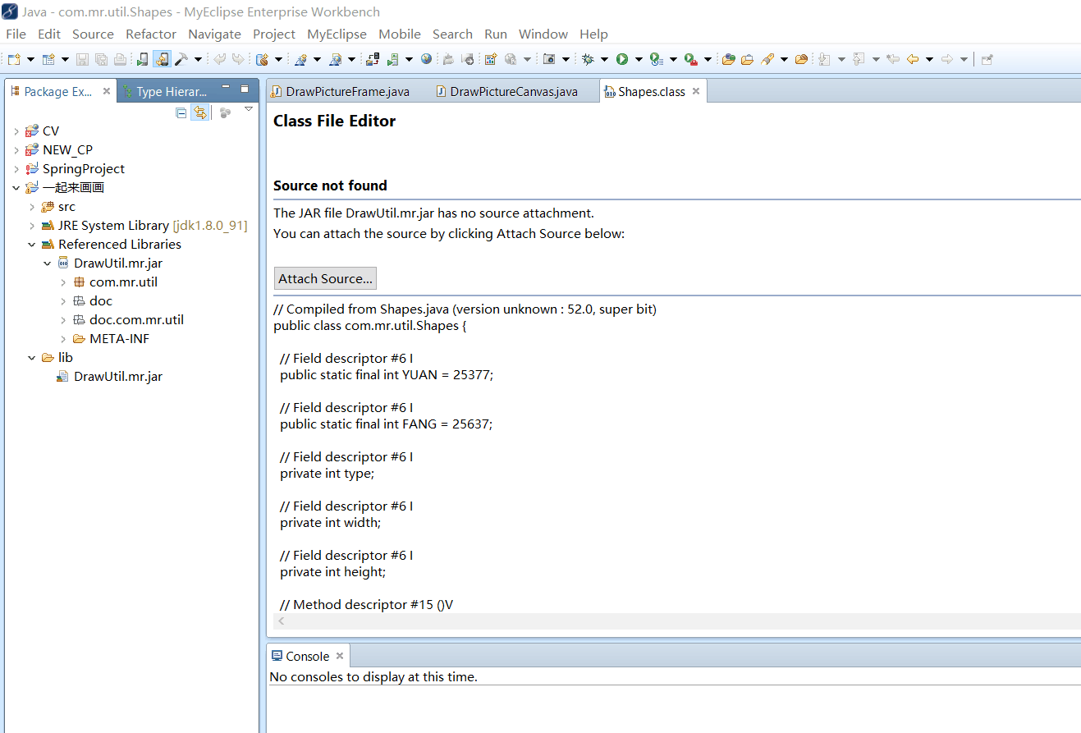Viewport: 1081px width, 733px height.
Task: Open the Run button dropdown arrow
Action: [x=639, y=59]
